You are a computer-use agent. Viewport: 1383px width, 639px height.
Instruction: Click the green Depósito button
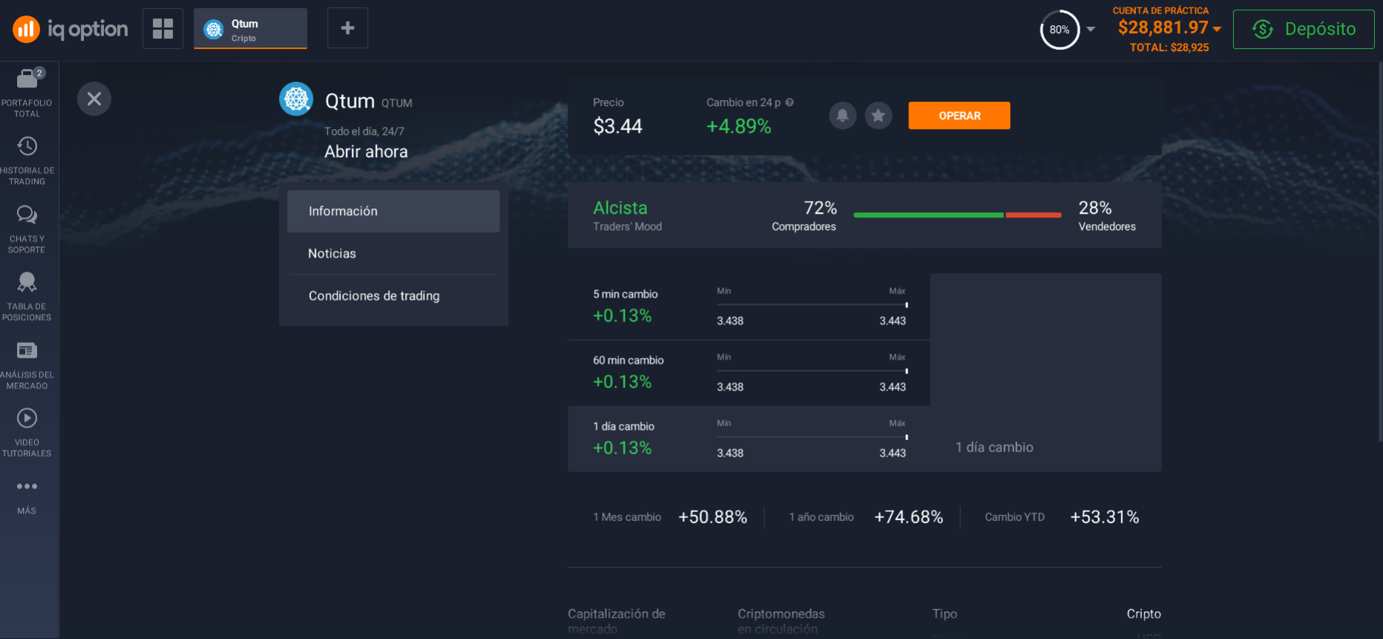(x=1303, y=29)
